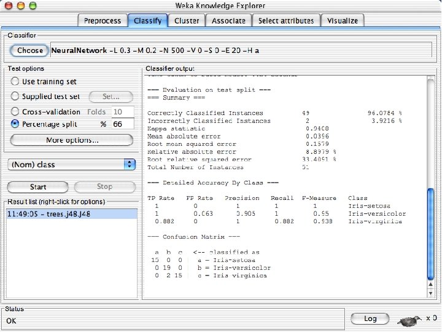Click the Set... test set button
Viewport: 442px width, 332px height.
(111, 97)
